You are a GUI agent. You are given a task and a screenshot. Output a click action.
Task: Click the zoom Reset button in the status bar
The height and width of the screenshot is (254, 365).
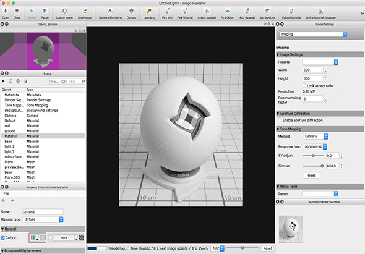[x=267, y=248]
